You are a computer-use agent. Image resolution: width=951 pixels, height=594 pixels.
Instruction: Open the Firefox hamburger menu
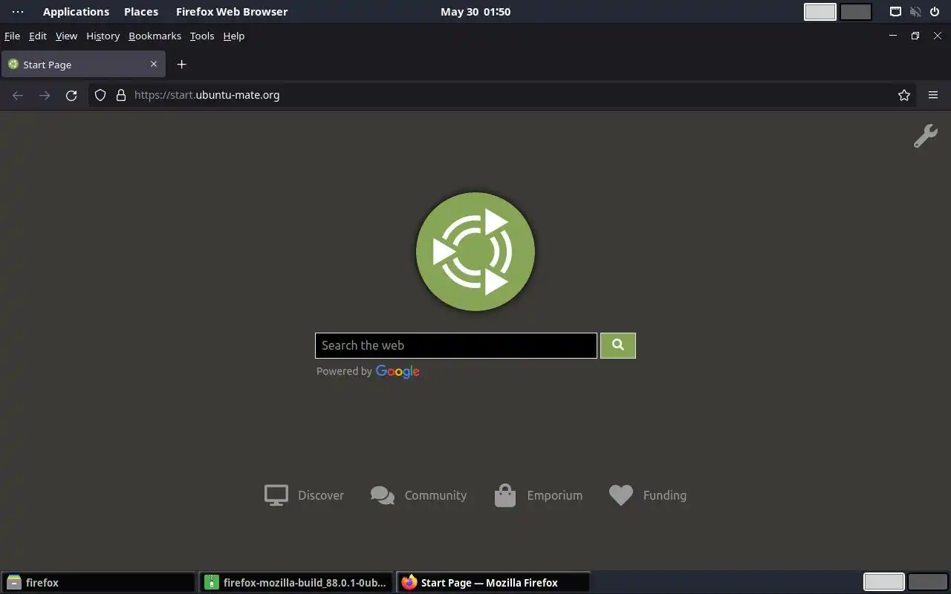point(933,95)
